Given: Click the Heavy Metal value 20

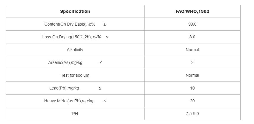Looking at the screenshot, I should tap(192, 101).
